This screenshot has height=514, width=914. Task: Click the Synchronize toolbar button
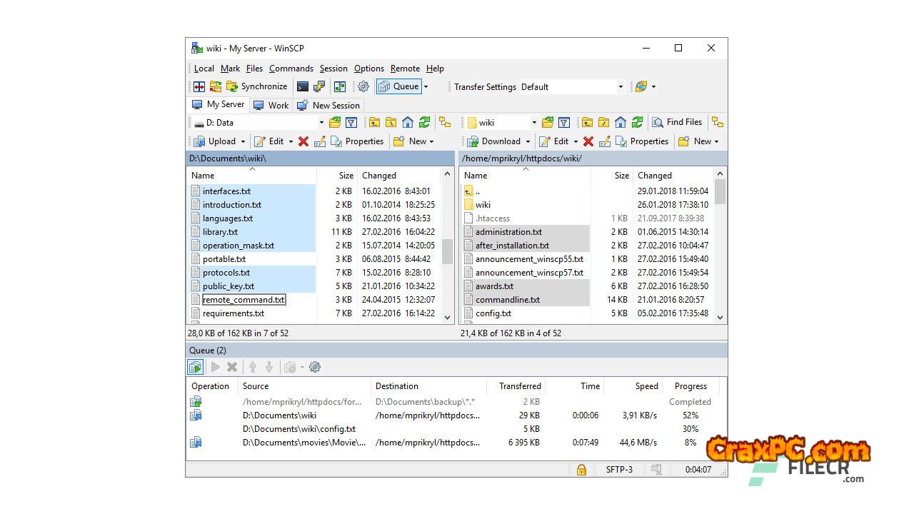pos(257,86)
